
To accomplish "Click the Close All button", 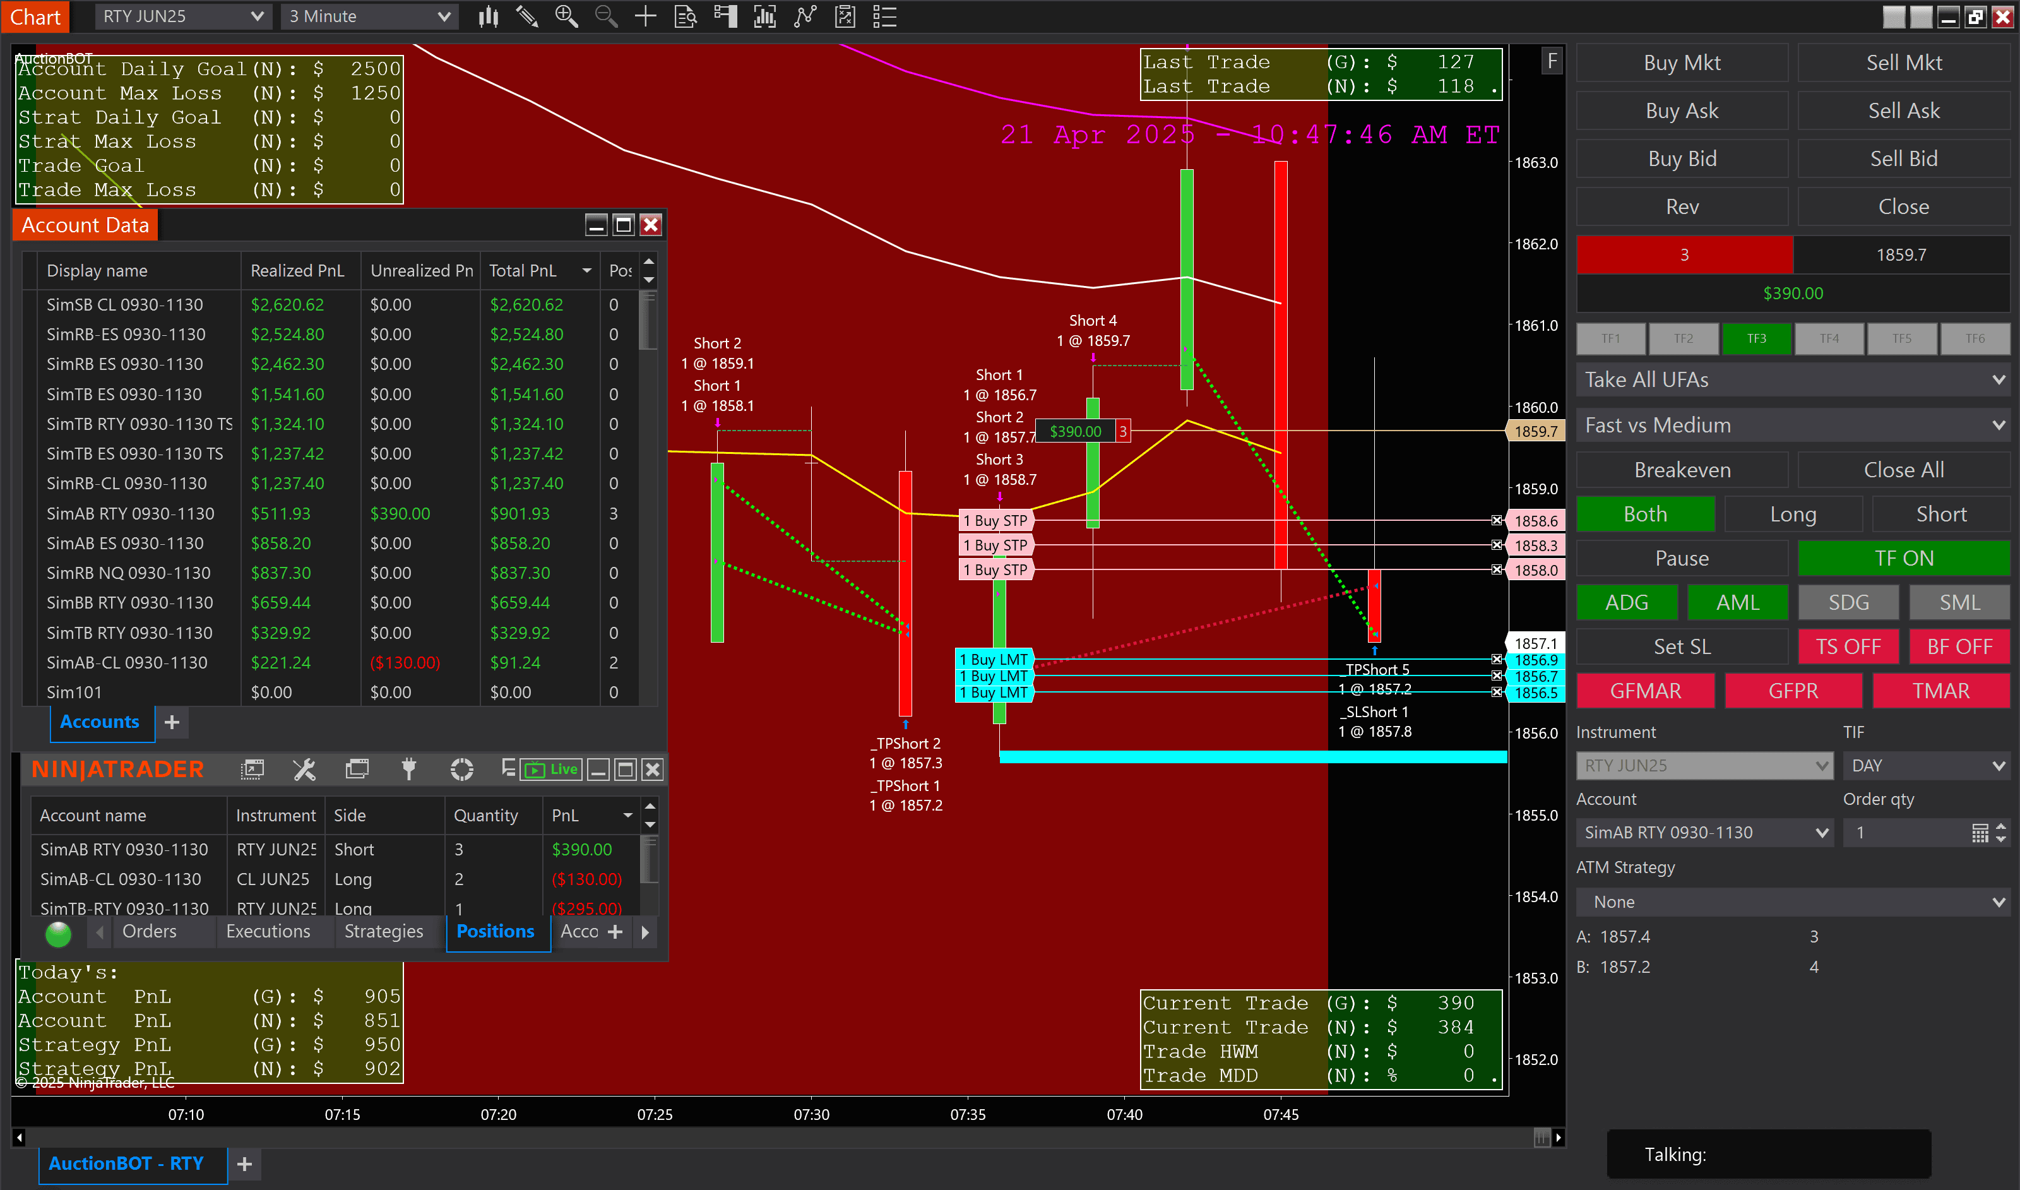I will click(1903, 469).
